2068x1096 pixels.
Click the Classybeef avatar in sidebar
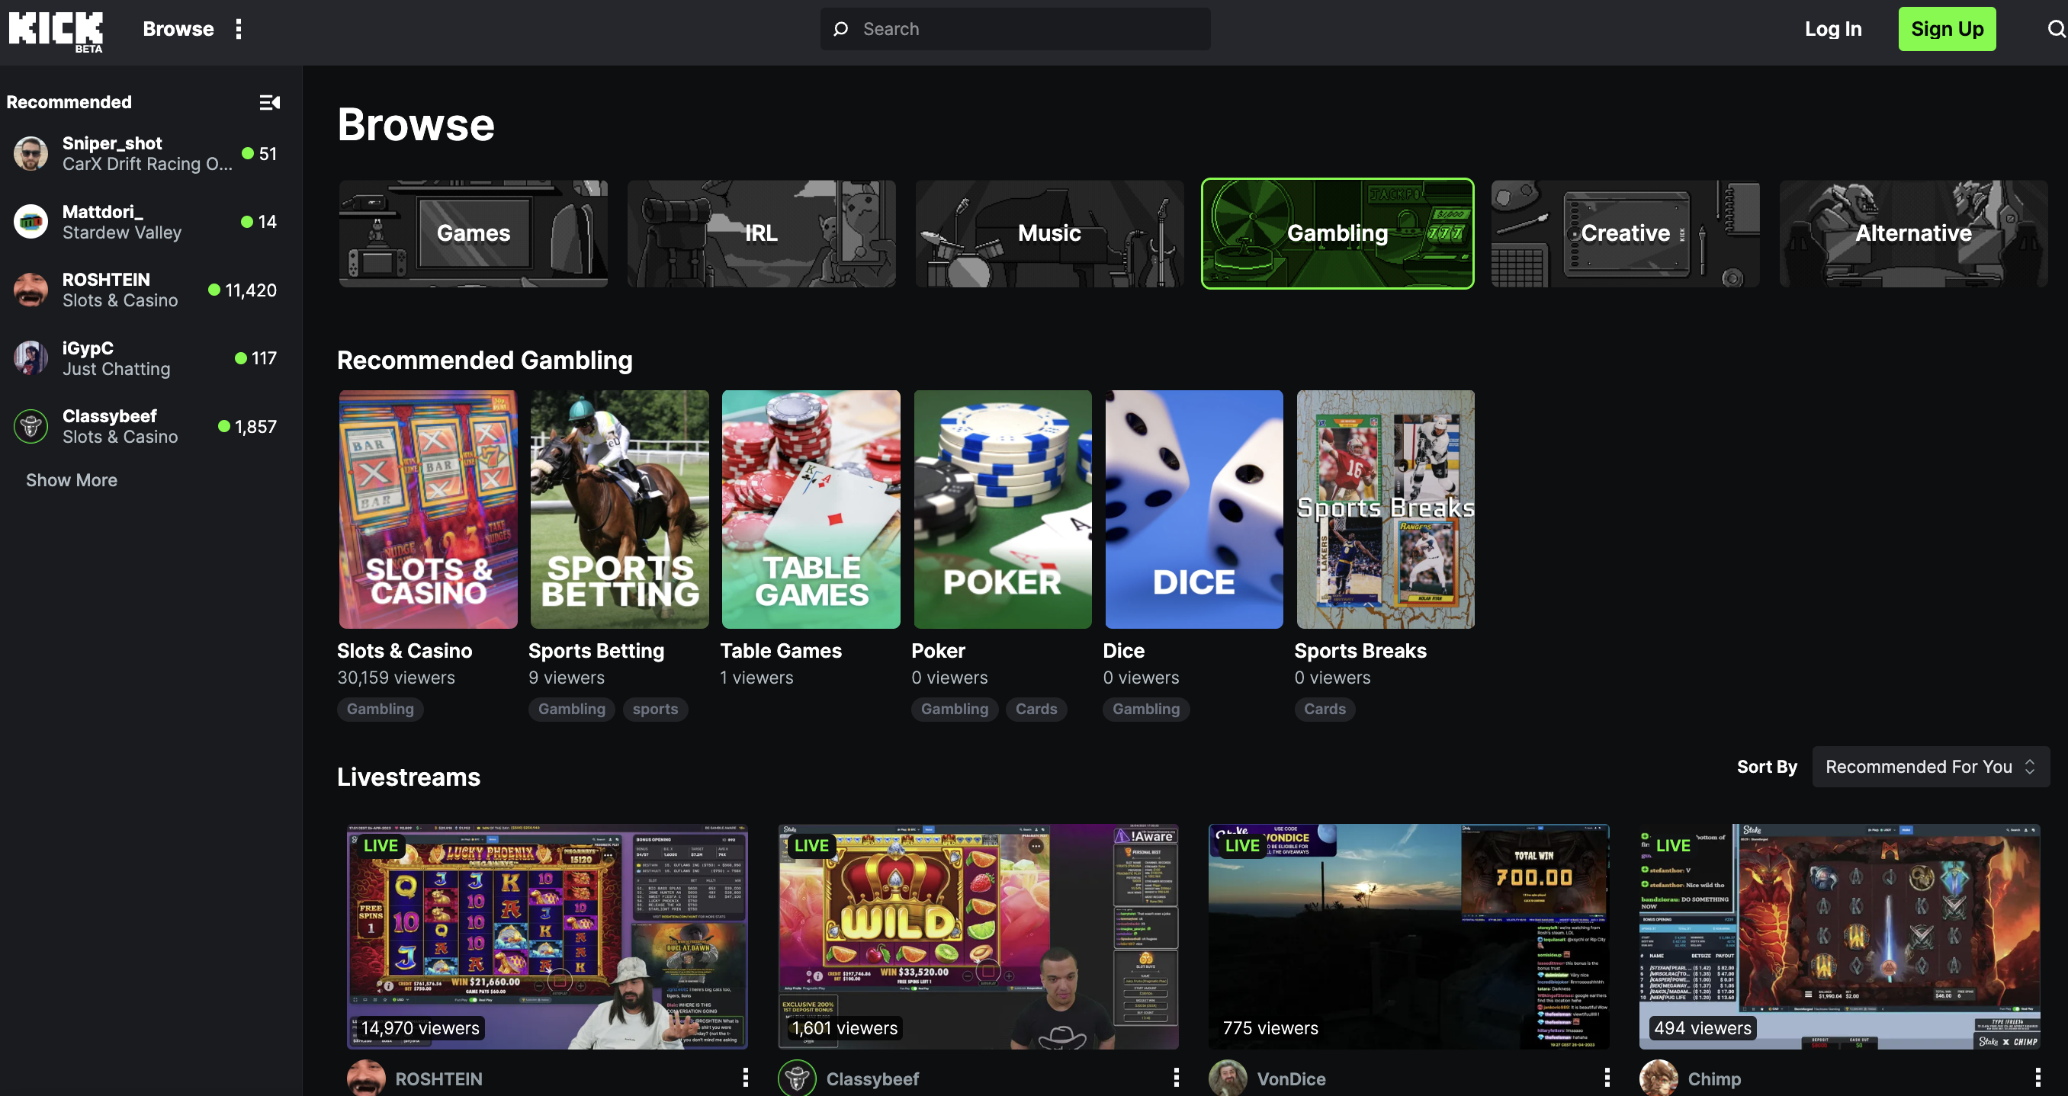[x=31, y=426]
